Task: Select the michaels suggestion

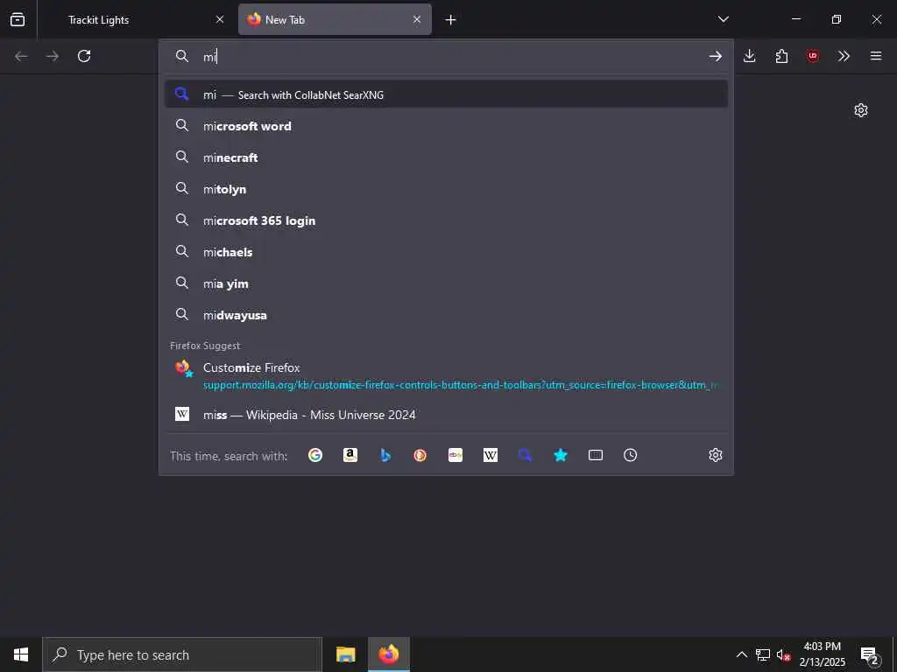Action: click(446, 251)
